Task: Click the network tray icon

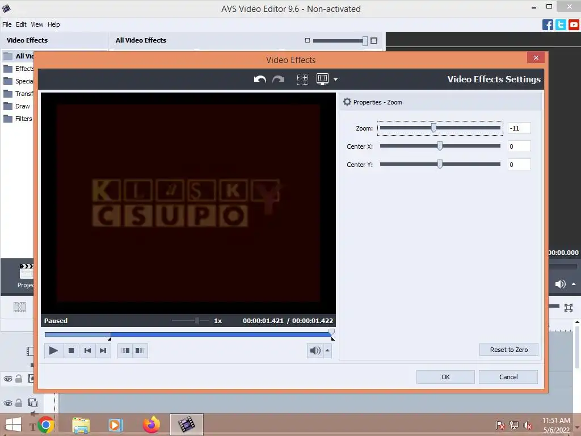Action: click(514, 425)
